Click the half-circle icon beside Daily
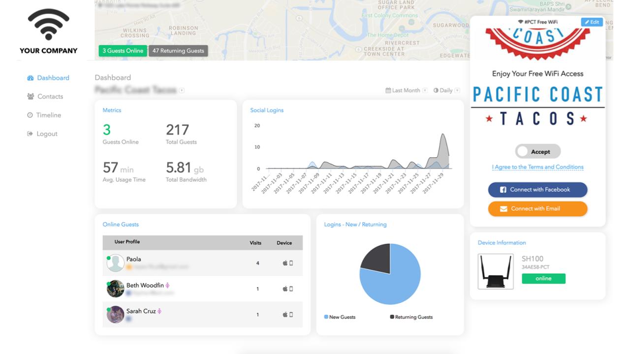The width and height of the screenshot is (630, 354). point(436,90)
